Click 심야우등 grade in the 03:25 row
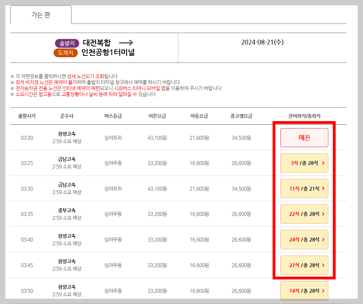 coord(113,163)
